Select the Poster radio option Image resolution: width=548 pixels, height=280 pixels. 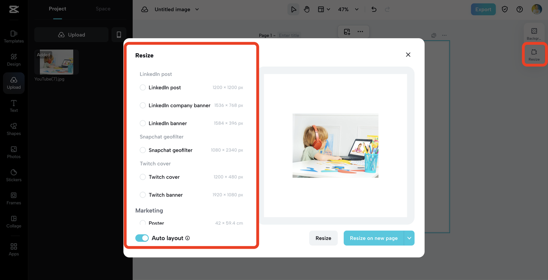tap(143, 223)
